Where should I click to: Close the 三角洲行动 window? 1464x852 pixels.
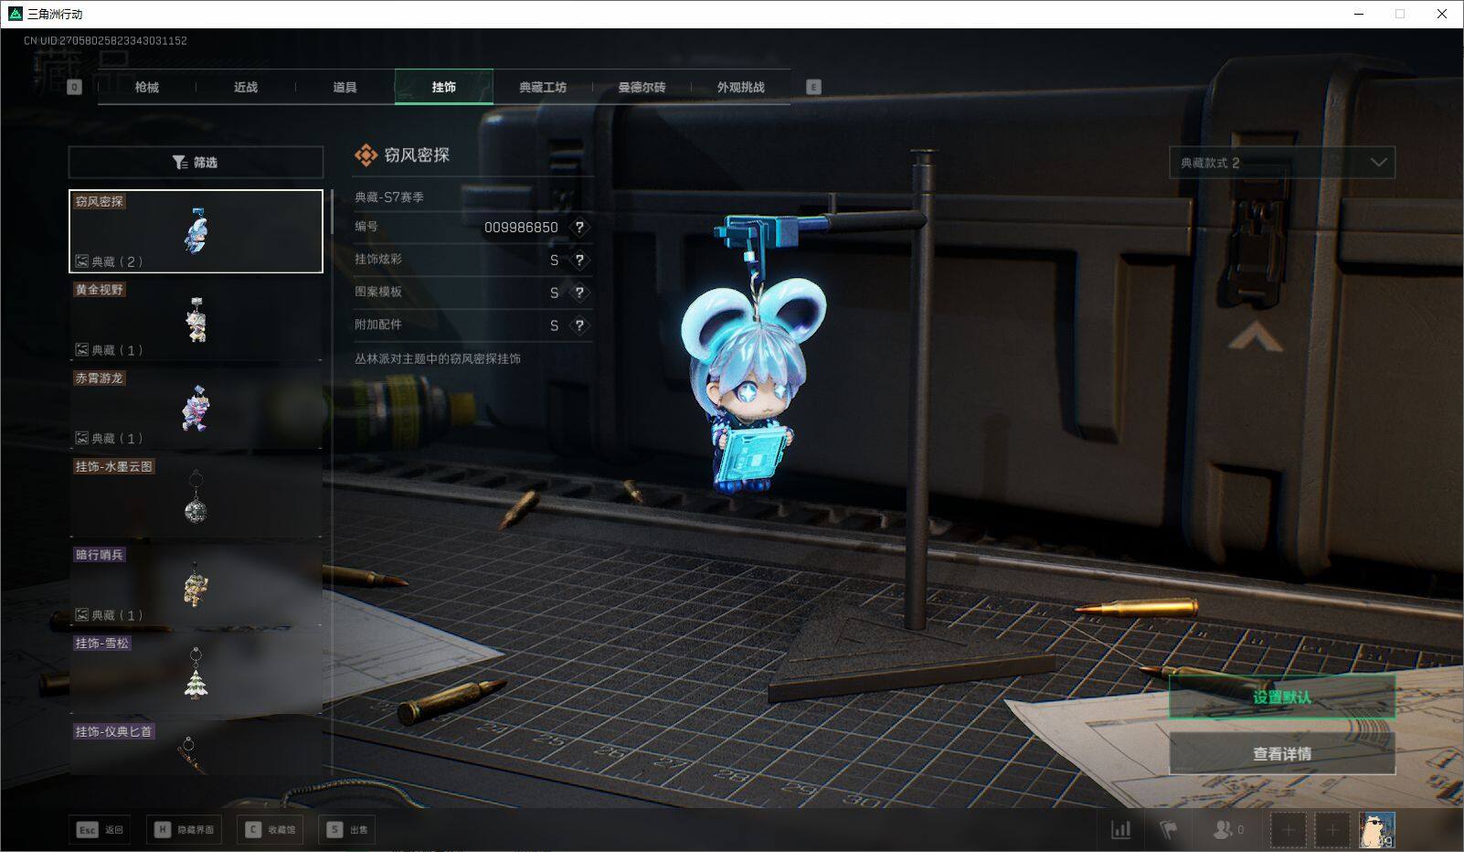click(1442, 14)
